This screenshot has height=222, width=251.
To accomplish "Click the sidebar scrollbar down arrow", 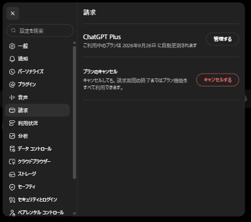I will tap(74, 214).
